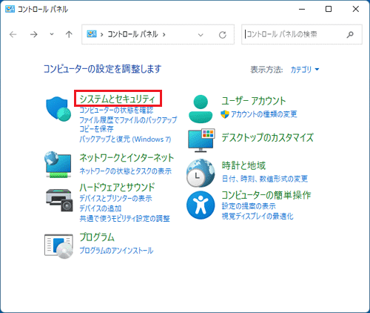Open コンピューターの状態を確認 link
The image size is (370, 313).
coord(116,110)
